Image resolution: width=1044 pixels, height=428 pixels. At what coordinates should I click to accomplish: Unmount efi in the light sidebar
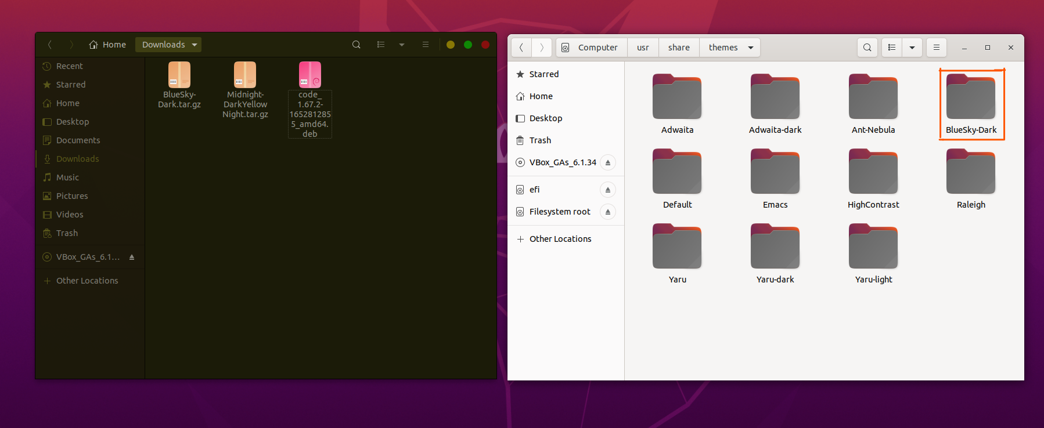tap(608, 190)
